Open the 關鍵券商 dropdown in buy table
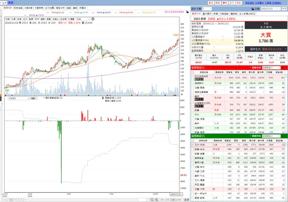Image resolution: width=288 pixels, height=202 pixels. (x=271, y=68)
